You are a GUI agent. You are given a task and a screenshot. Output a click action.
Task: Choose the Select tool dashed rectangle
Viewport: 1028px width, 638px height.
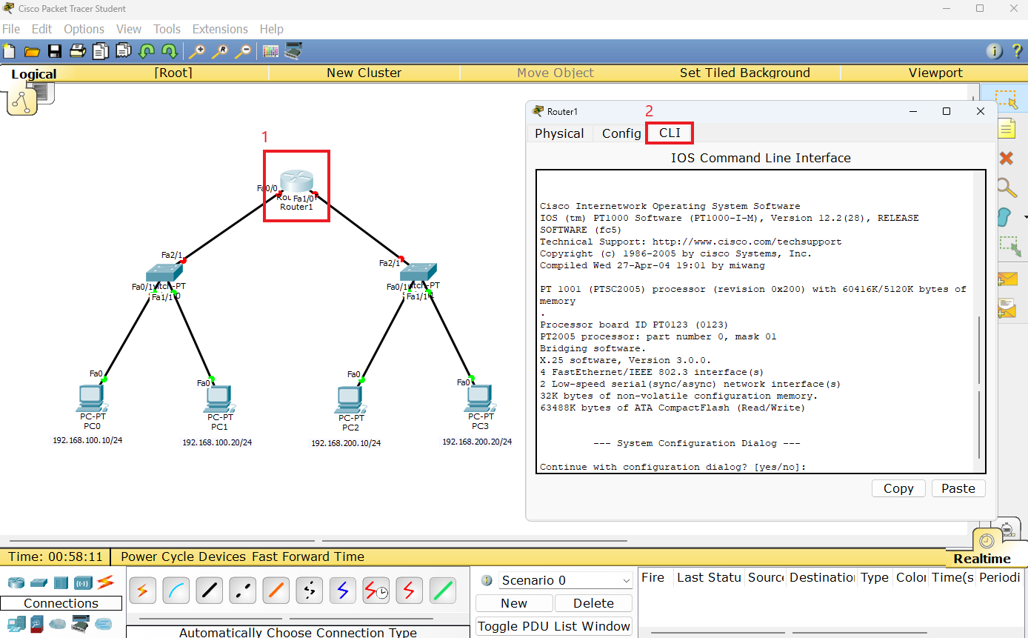[x=1006, y=99]
